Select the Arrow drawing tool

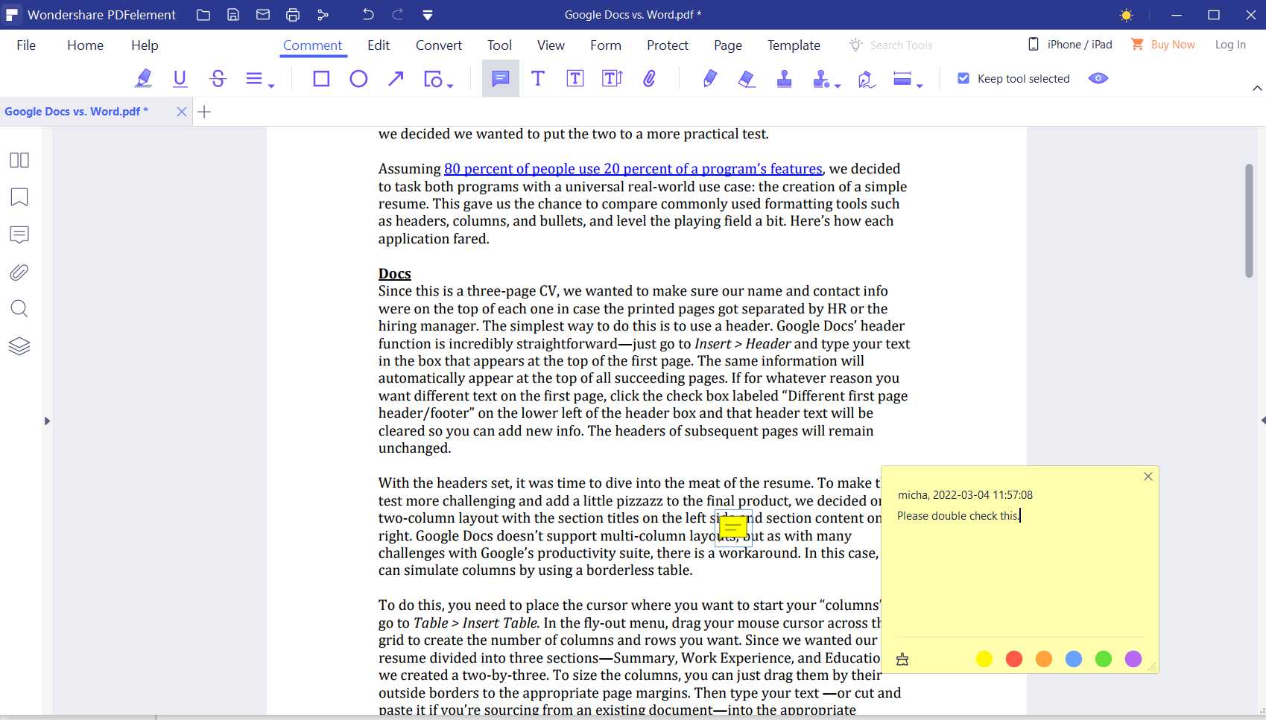point(396,78)
